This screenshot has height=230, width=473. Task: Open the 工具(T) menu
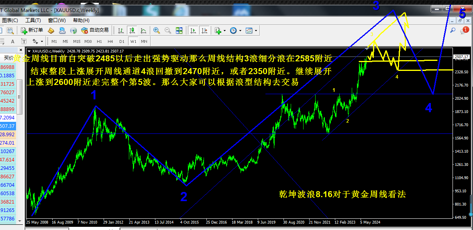pyautogui.click(x=33, y=20)
